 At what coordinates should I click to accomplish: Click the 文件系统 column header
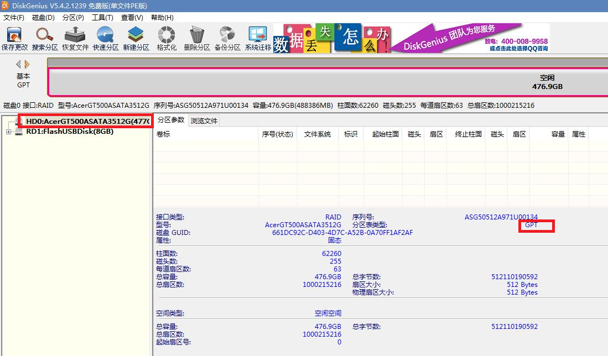pos(318,134)
